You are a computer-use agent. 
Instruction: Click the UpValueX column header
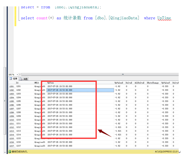119,83
